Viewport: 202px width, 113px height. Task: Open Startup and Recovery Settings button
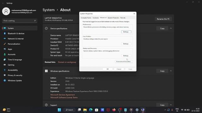point(126,56)
